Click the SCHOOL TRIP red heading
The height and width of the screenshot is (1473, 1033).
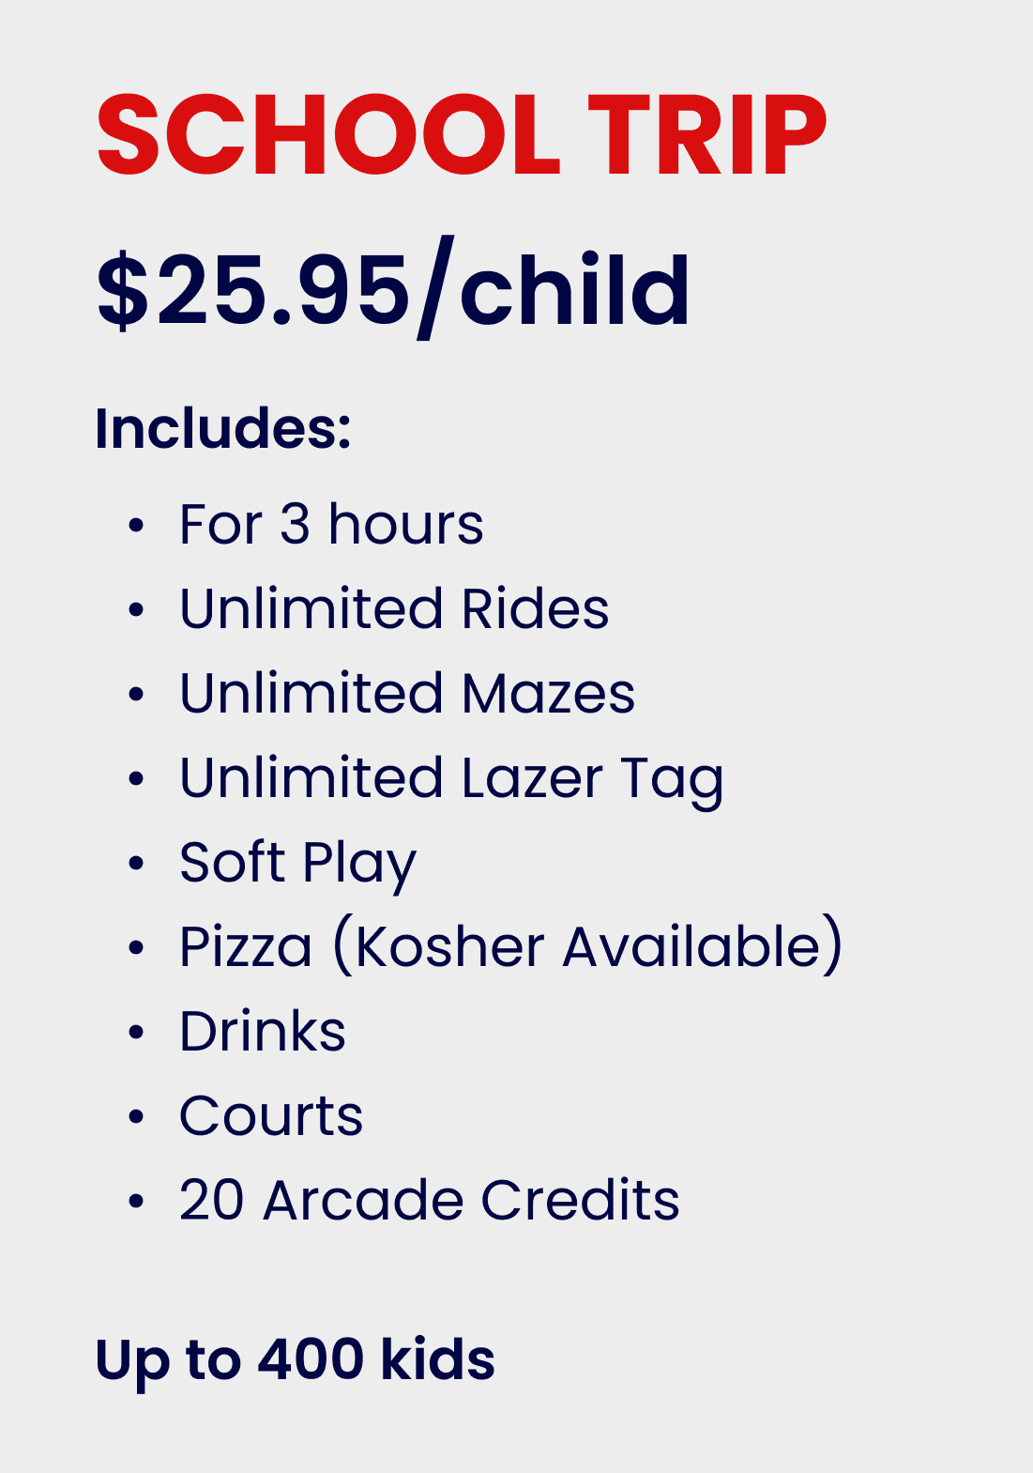[462, 135]
